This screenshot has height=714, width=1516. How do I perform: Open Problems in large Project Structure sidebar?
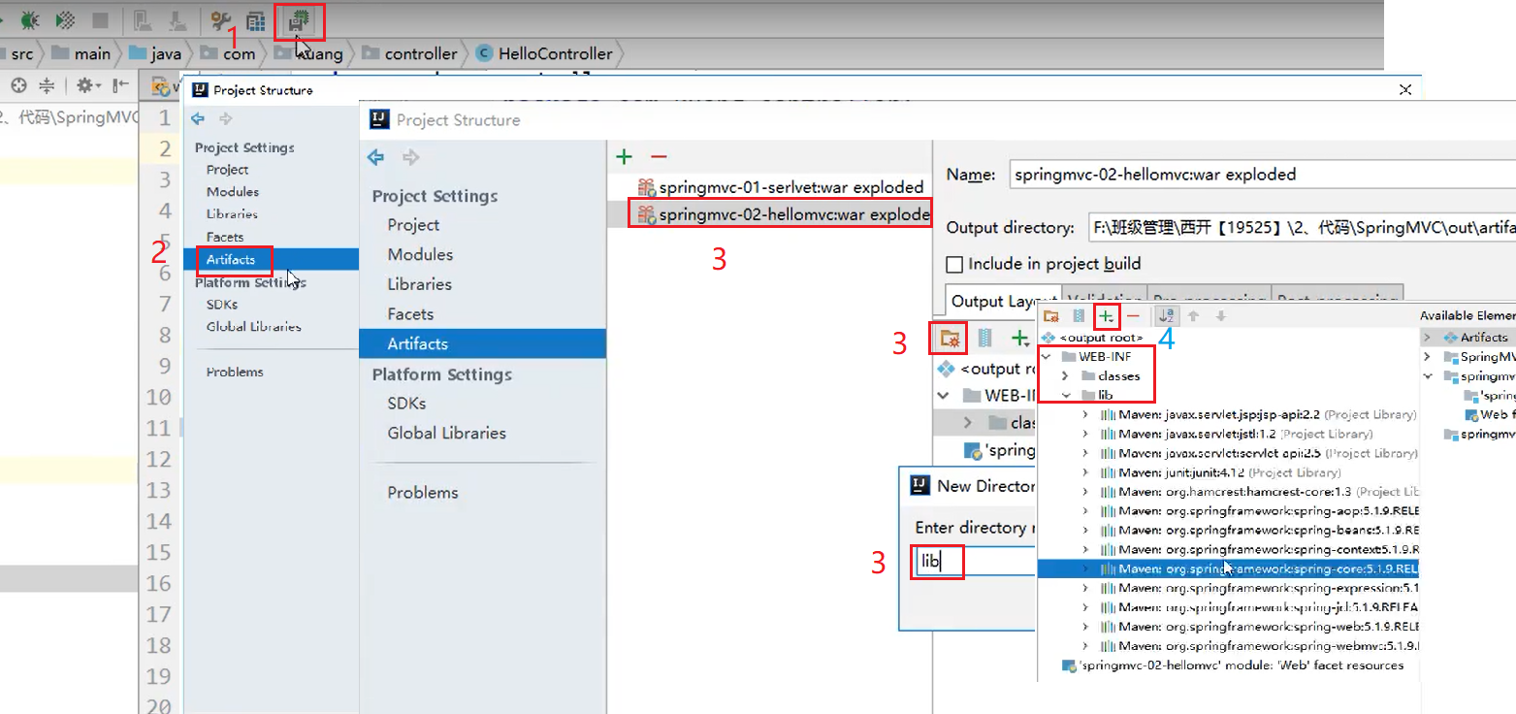pyautogui.click(x=423, y=493)
